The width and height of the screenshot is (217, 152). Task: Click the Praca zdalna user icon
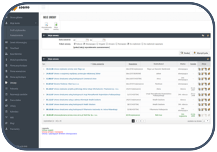coord(7,100)
